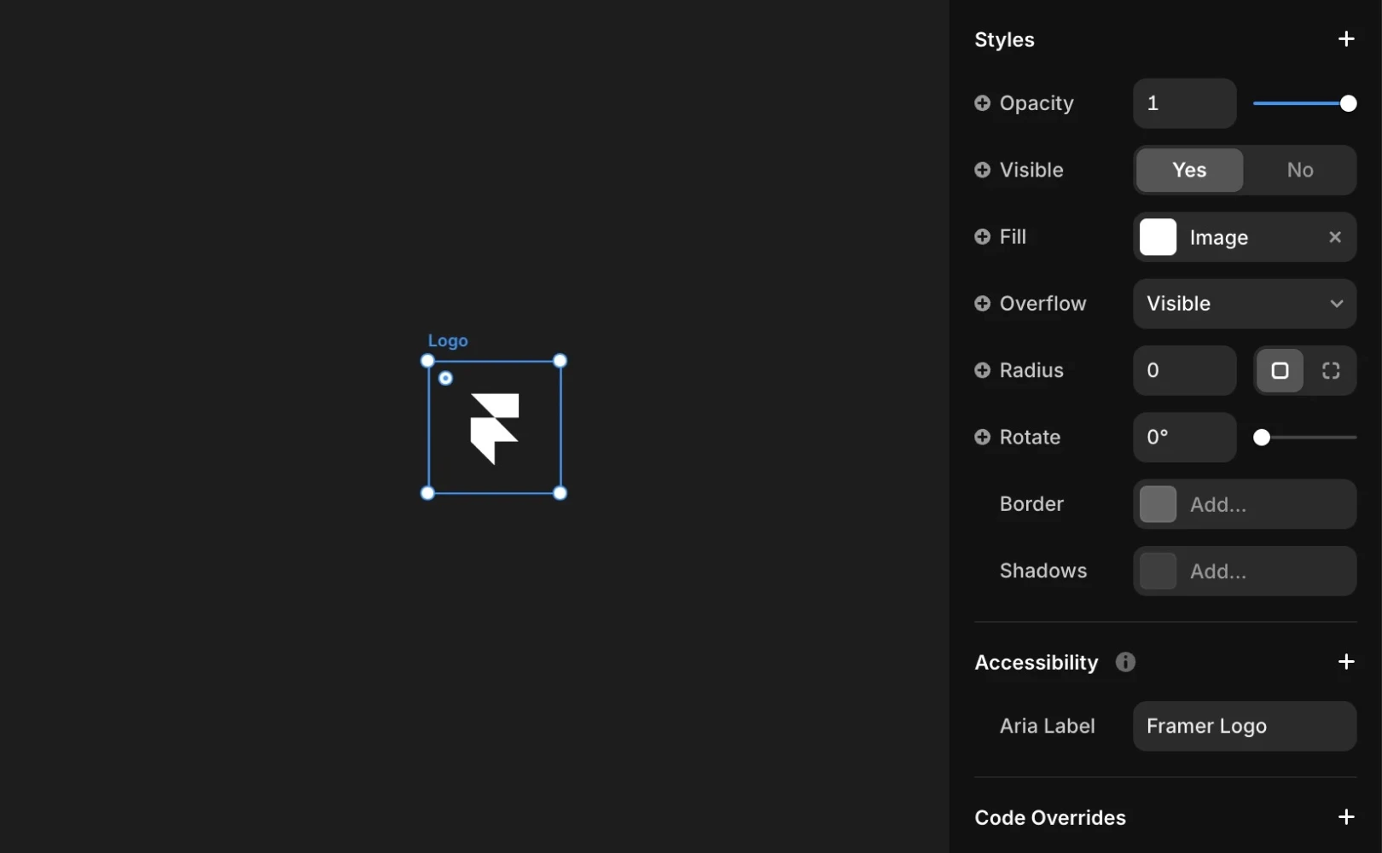This screenshot has width=1382, height=853.
Task: Open the white Fill color swatch
Action: pos(1158,237)
